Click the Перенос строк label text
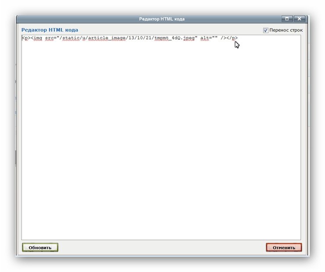The width and height of the screenshot is (325, 272). click(285, 30)
